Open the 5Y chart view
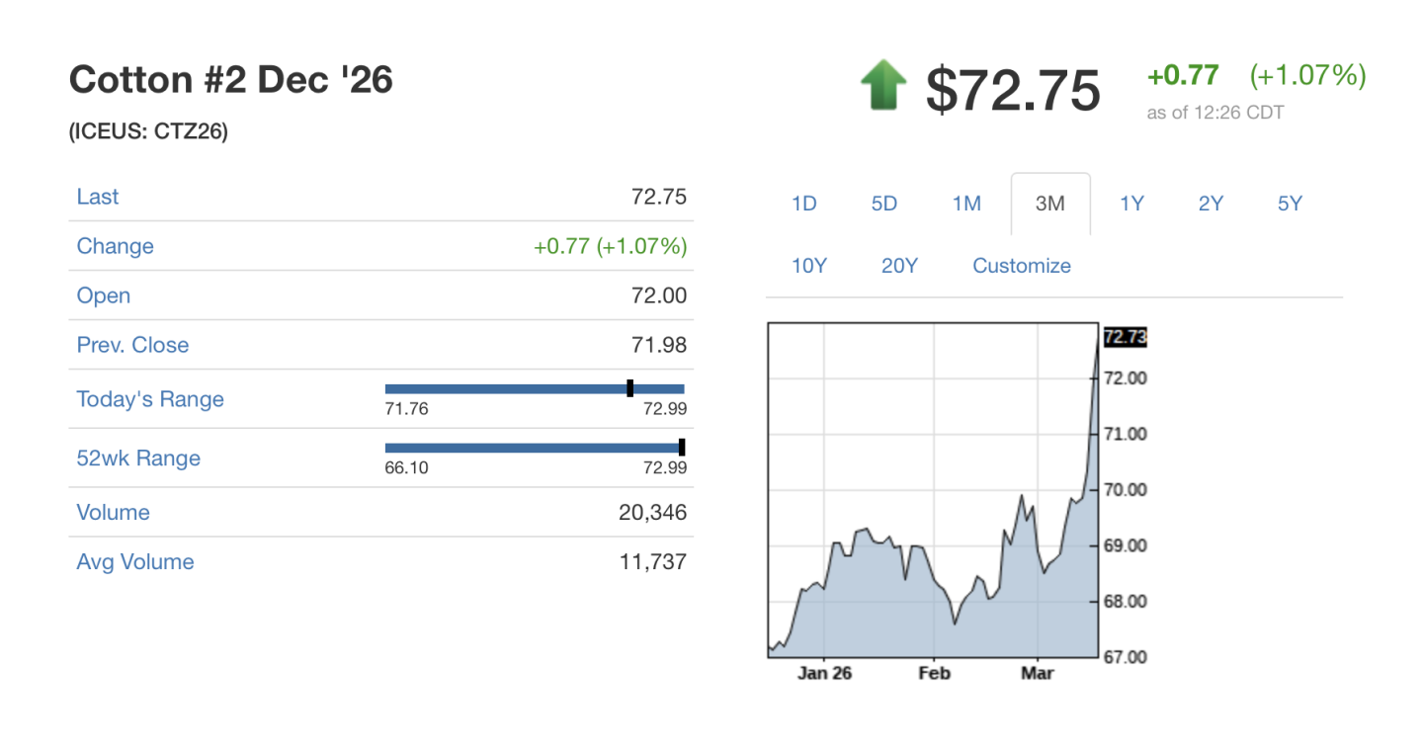1423x751 pixels. tap(1290, 204)
